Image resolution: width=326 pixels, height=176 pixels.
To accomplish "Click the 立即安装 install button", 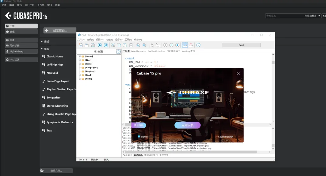I will pos(188,125).
